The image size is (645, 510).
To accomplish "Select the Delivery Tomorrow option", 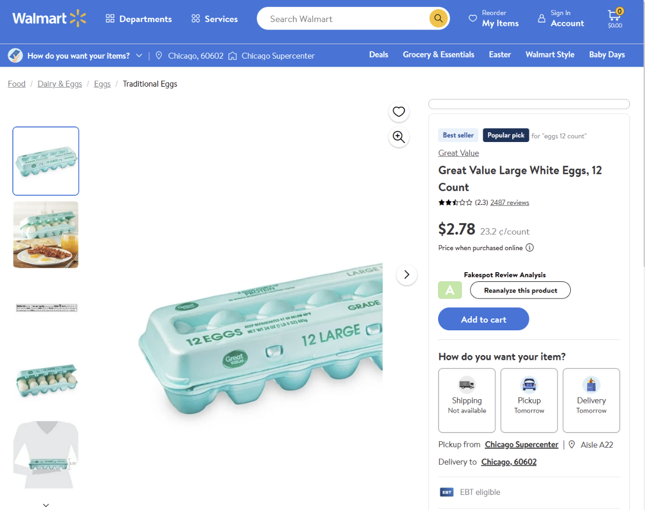I will coord(591,400).
